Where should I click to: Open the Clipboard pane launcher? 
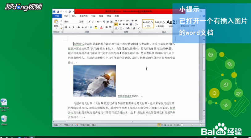pos(62,32)
